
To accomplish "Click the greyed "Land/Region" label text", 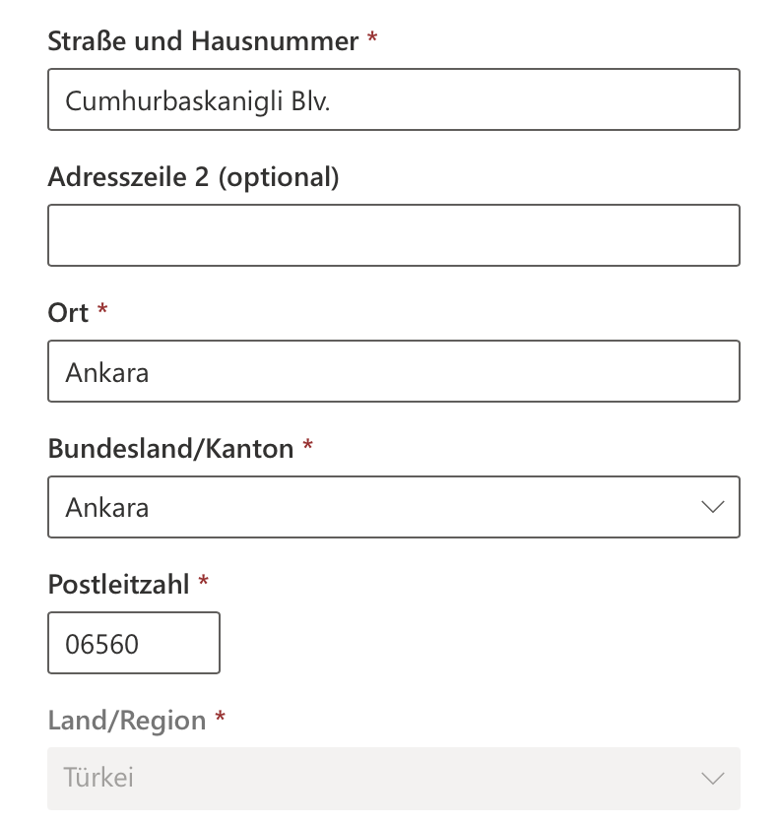I will [126, 721].
